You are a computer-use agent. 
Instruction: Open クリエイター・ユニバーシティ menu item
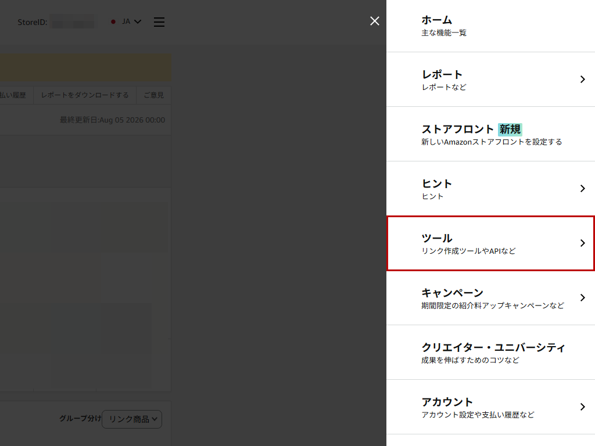490,353
